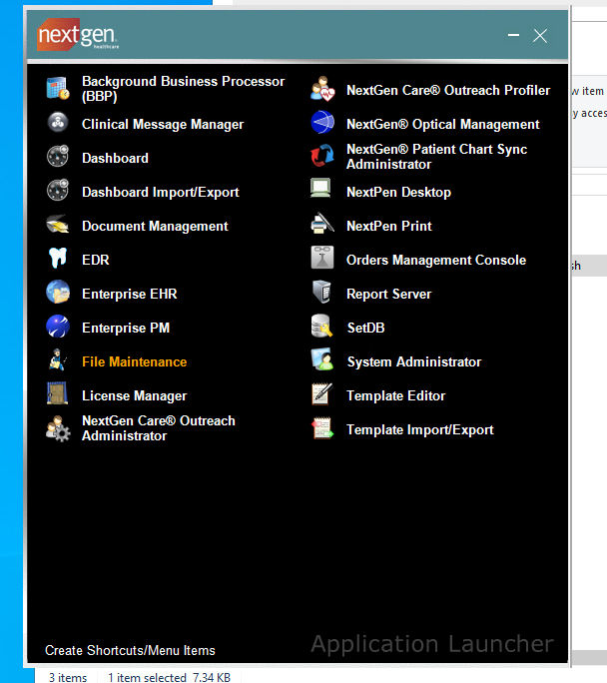Click the EDR tooth icon

coord(57,260)
